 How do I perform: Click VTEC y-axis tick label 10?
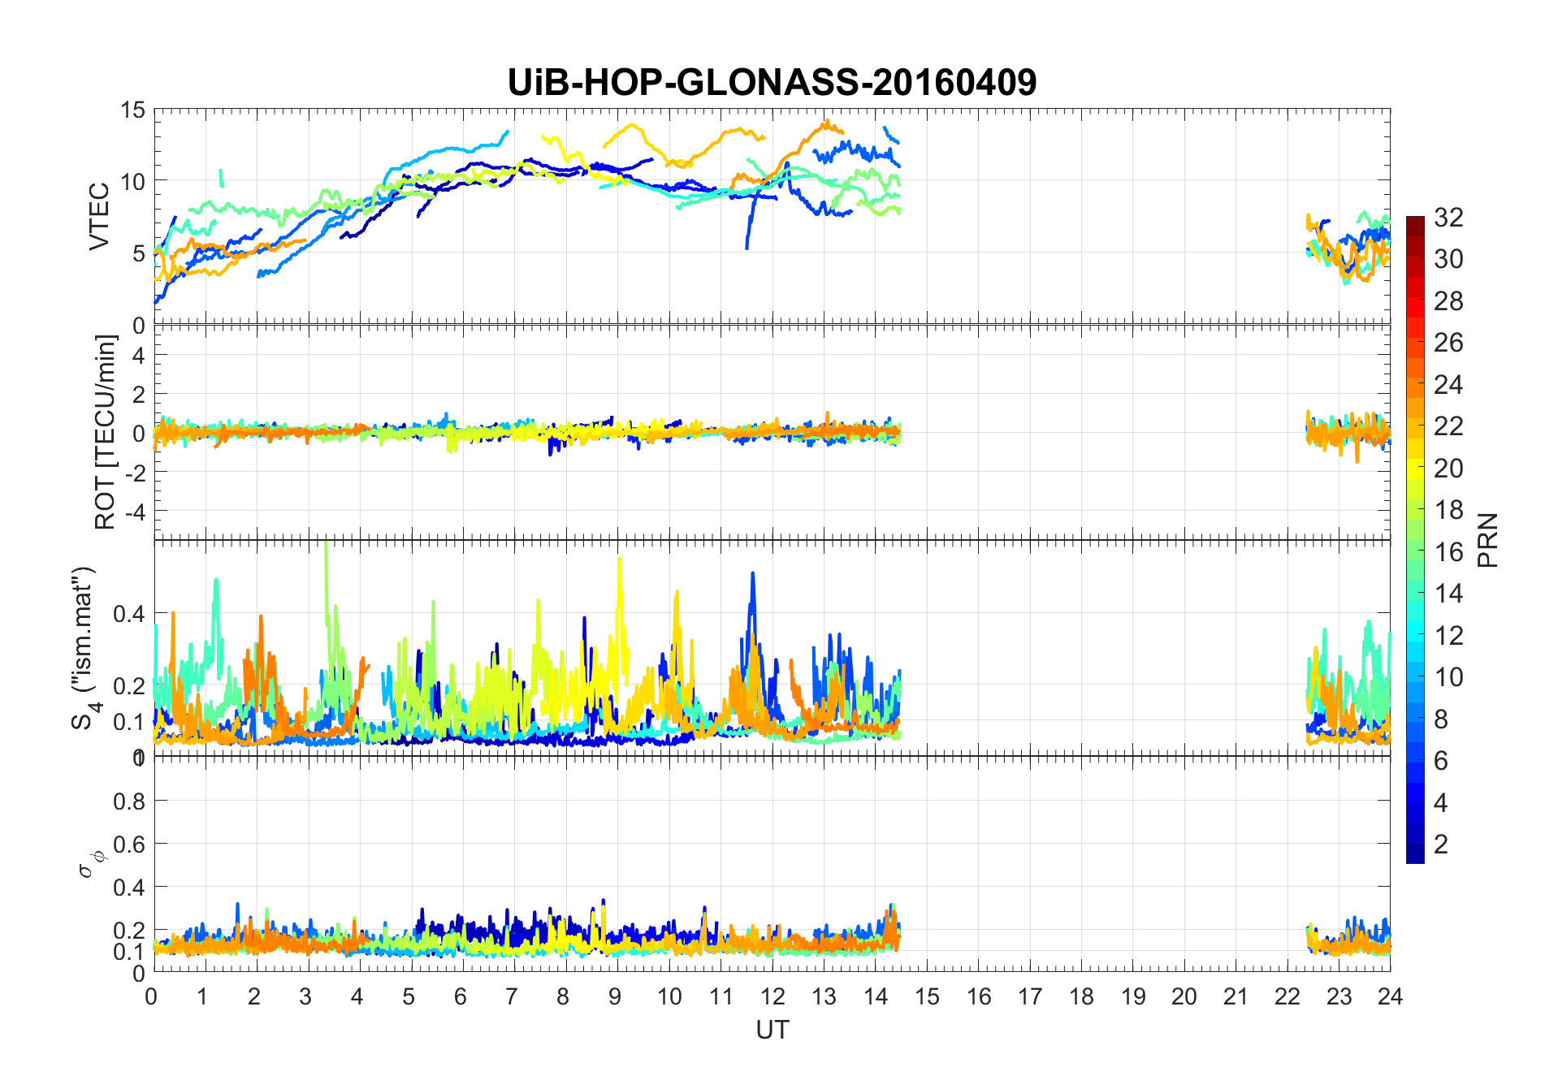pyautogui.click(x=132, y=181)
